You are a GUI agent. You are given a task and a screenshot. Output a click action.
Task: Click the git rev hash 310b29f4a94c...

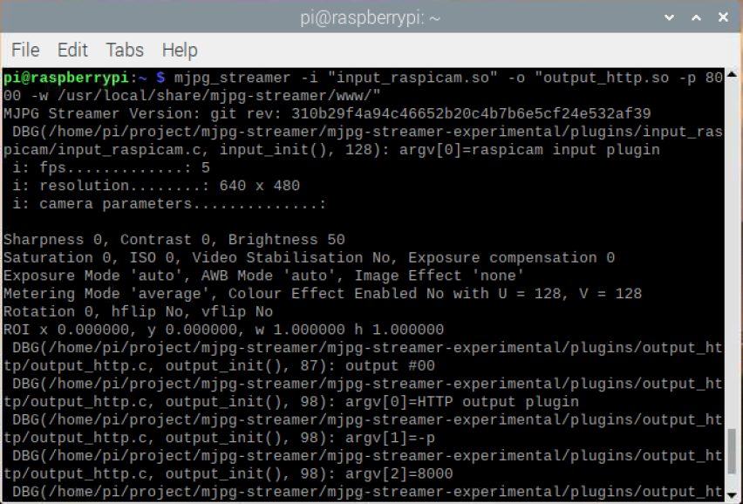point(471,113)
